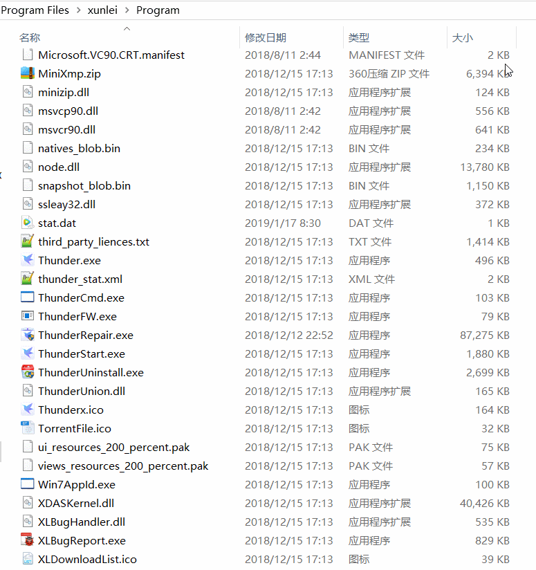Click the ssleay32.dll file icon
This screenshot has height=570, width=536.
(28, 204)
